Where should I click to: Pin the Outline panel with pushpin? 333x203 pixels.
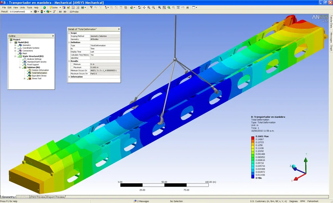pos(53,36)
